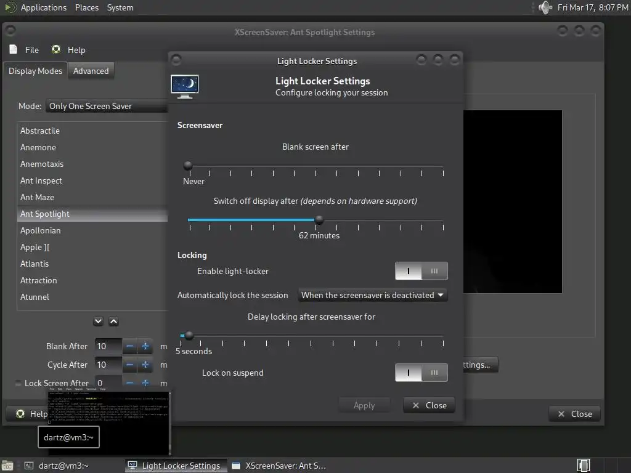Select Atunnel in the screensaver list
The height and width of the screenshot is (473, 631).
[92, 297]
